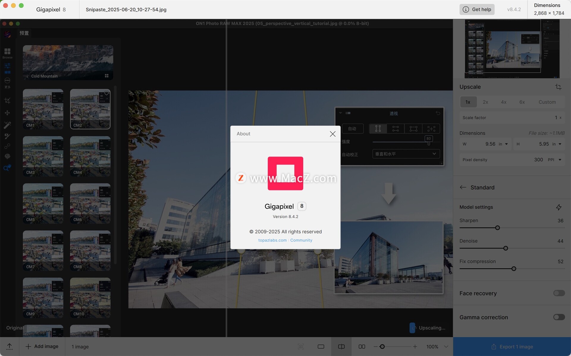Viewport: 571px width, 356px height.
Task: Open the width unit dropdown
Action: 503,144
